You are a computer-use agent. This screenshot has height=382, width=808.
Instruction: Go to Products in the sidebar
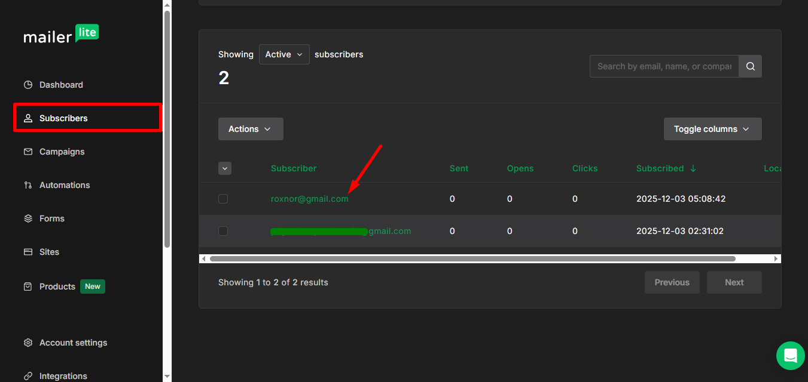[x=57, y=286]
